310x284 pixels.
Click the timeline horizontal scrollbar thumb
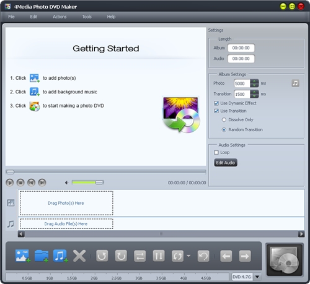pos(161,234)
